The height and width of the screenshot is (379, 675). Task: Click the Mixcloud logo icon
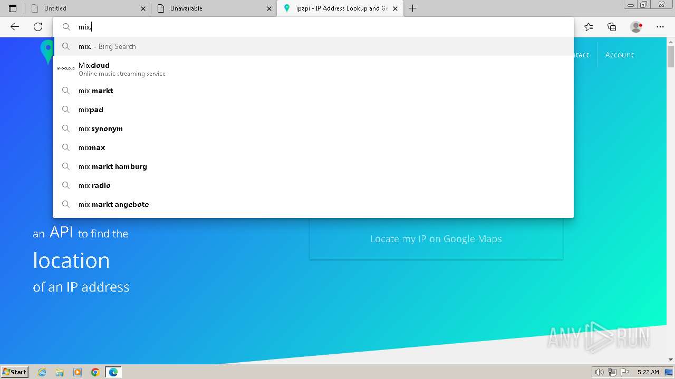click(x=66, y=68)
